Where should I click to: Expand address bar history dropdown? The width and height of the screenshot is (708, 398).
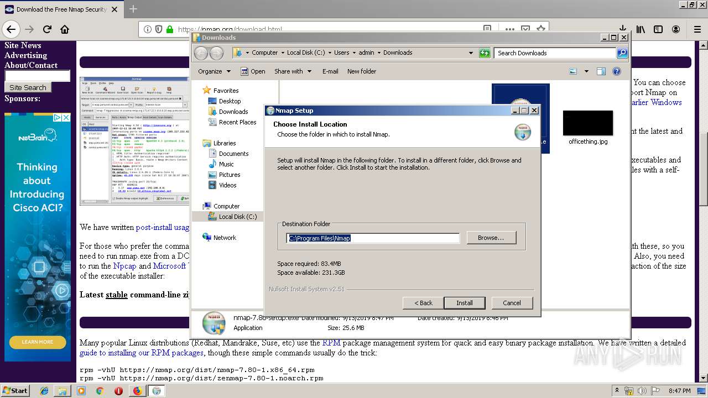tap(471, 53)
